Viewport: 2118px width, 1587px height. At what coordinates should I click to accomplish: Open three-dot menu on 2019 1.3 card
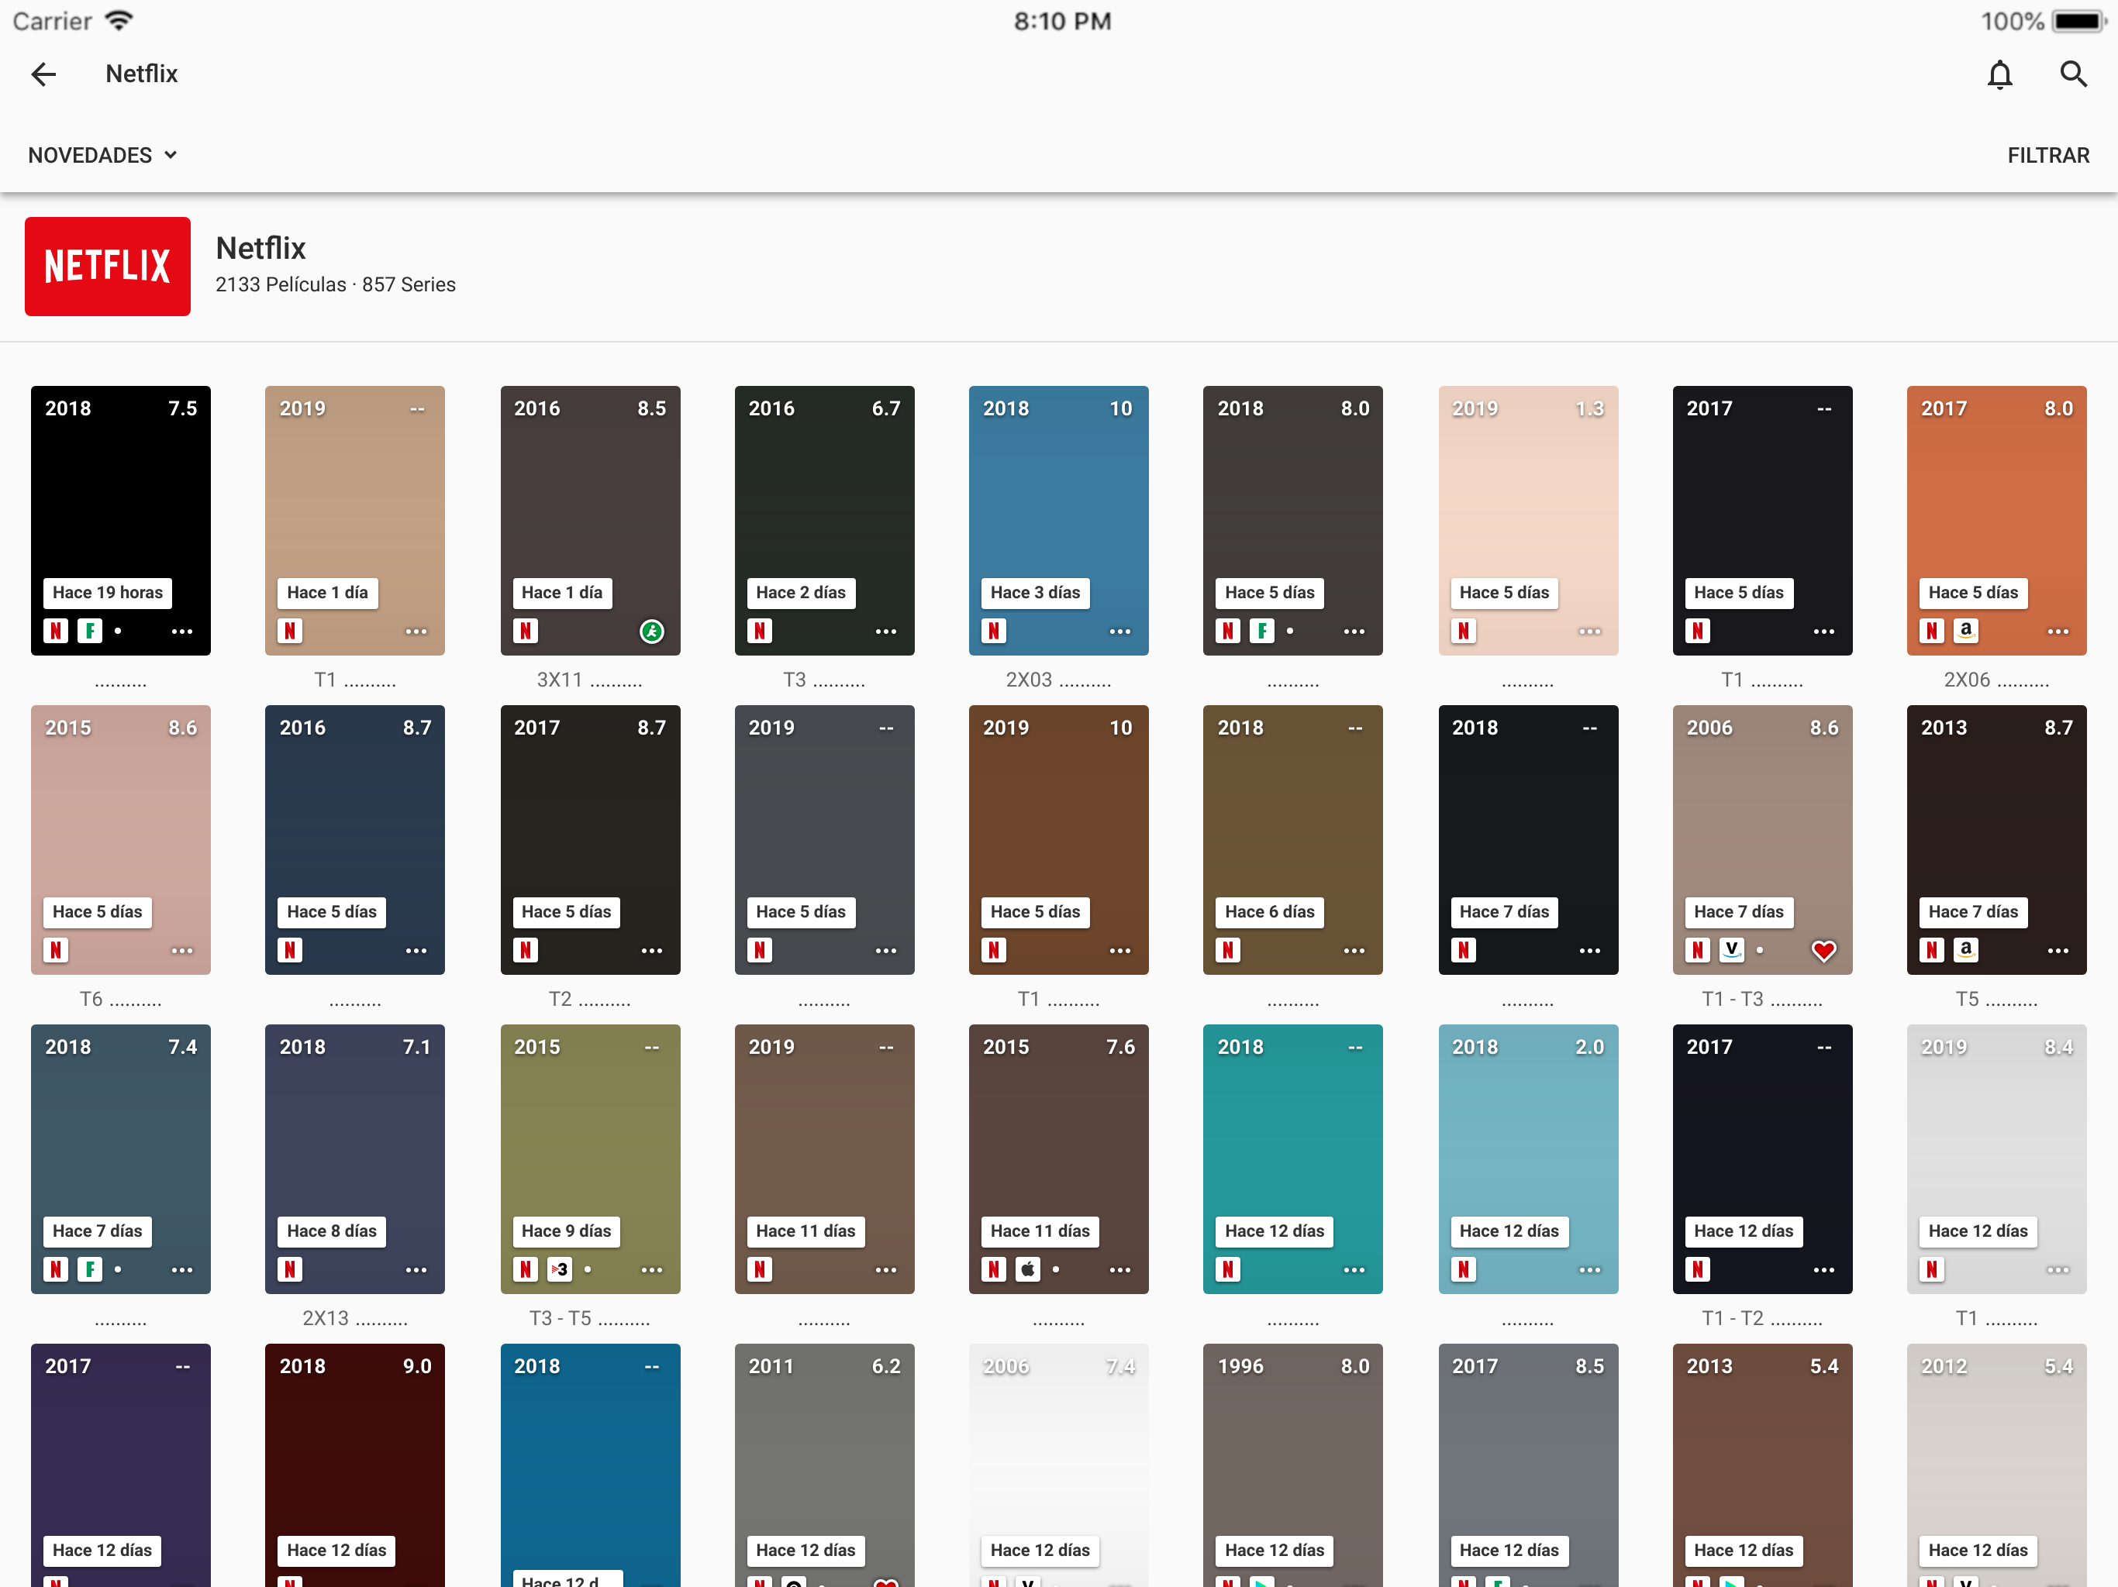coord(1589,631)
